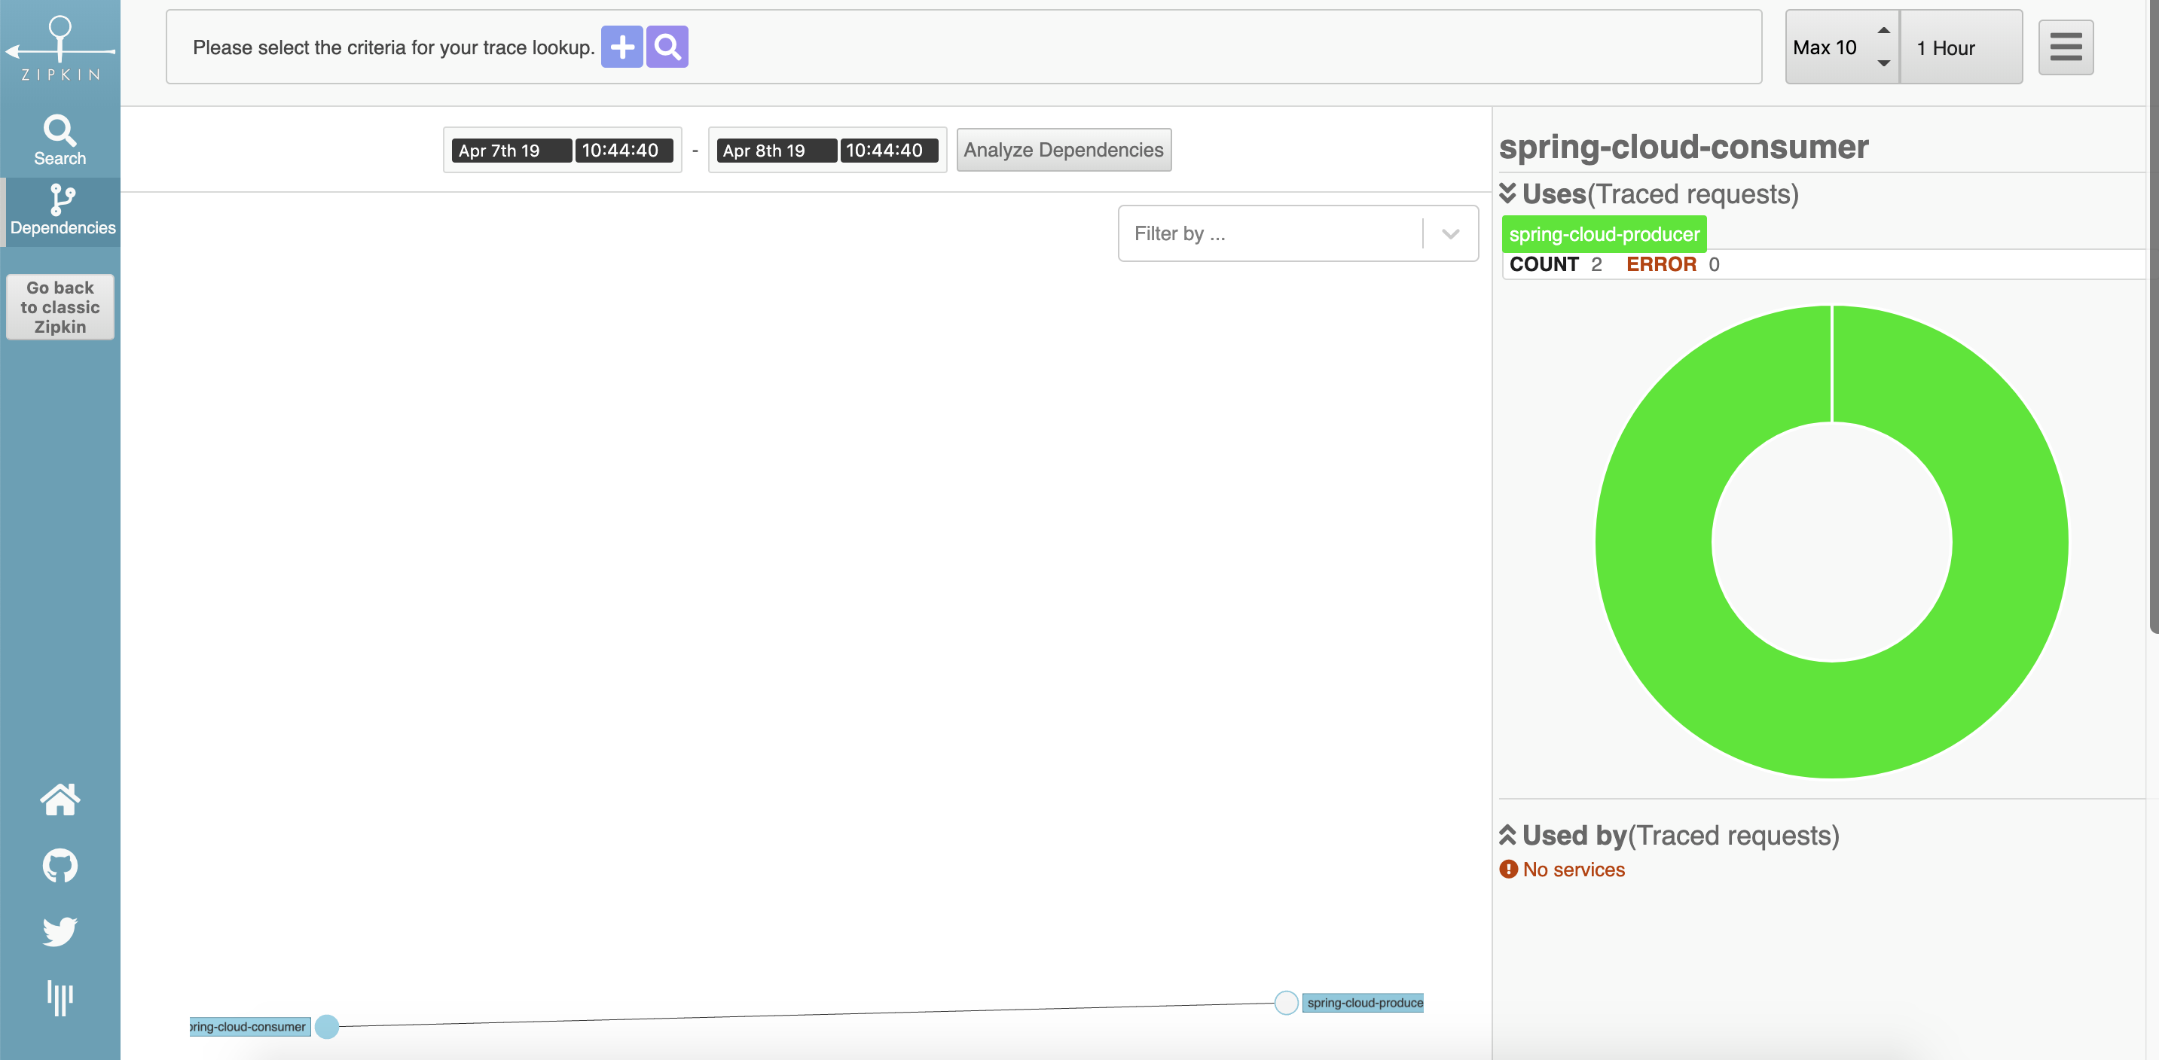Viewport: 2159px width, 1060px height.
Task: Click the start date Apr 7th 19
Action: click(x=512, y=151)
